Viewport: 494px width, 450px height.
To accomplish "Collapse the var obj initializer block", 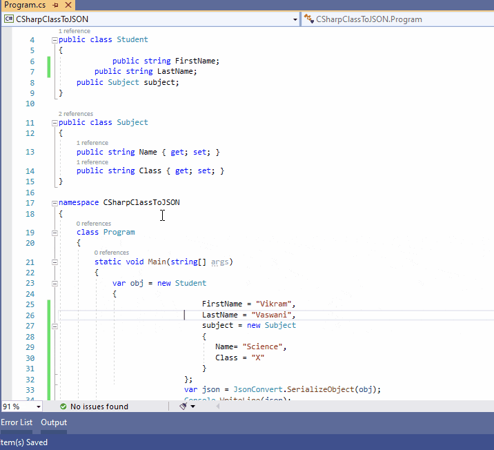I will tap(55, 284).
